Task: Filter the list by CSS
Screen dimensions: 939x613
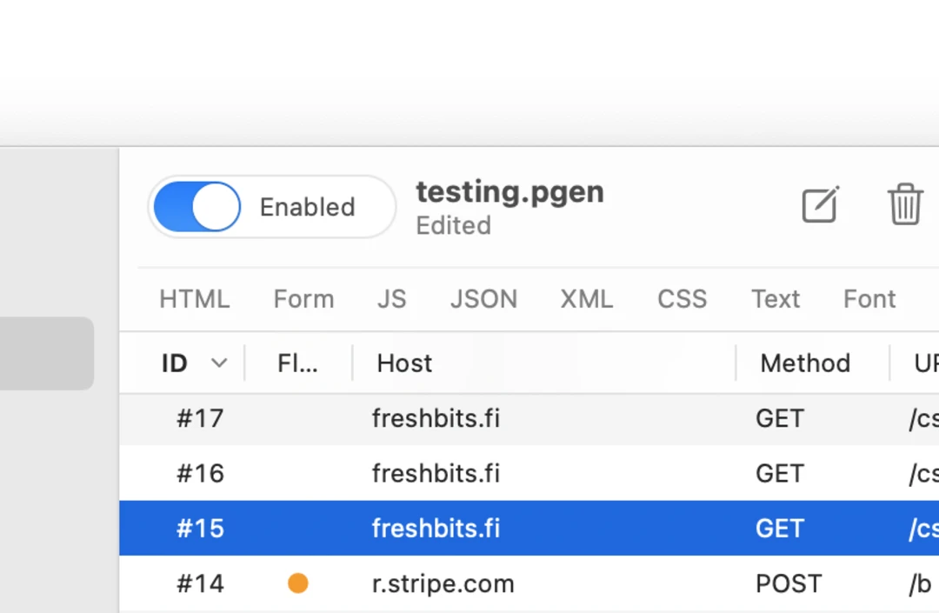Action: tap(682, 299)
